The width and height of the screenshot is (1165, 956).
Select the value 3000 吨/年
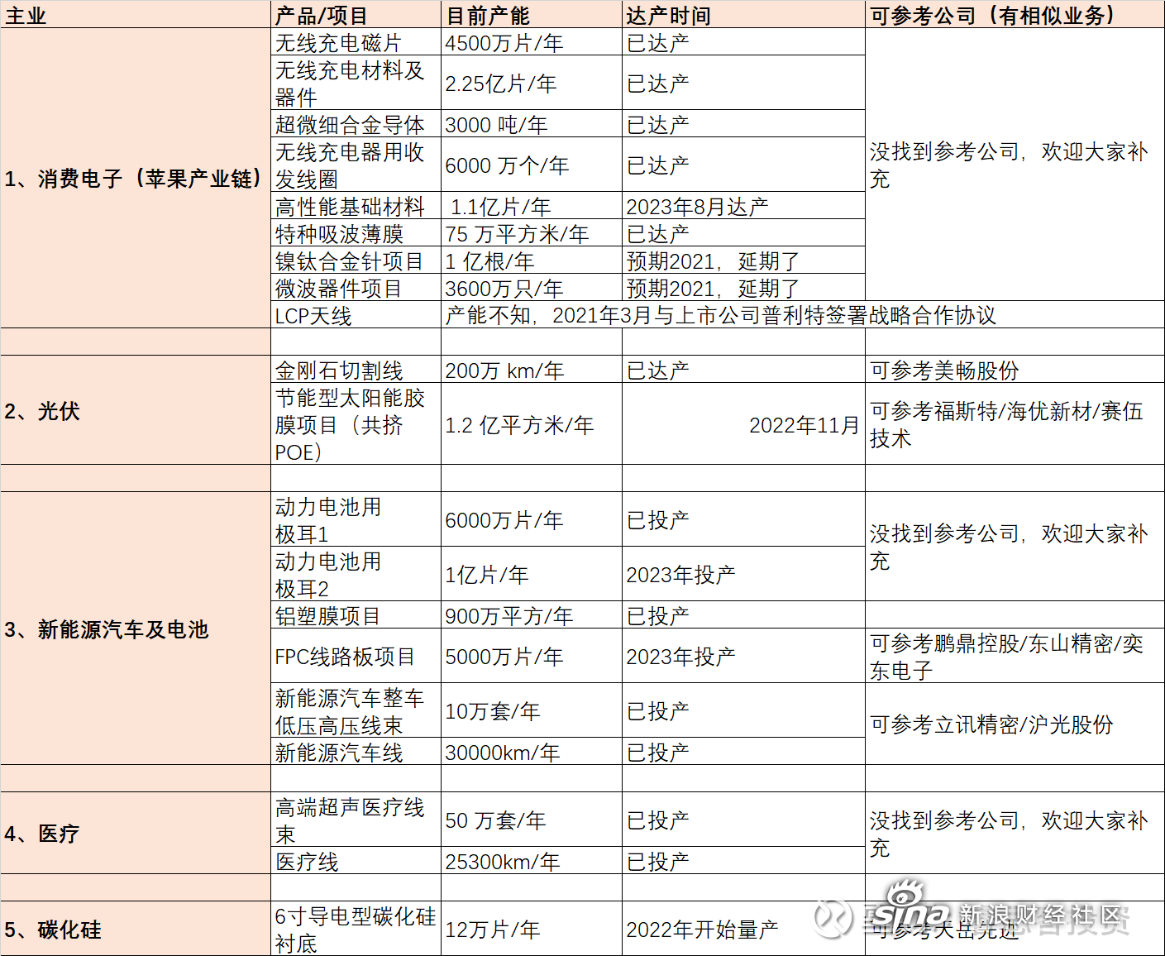coord(532,124)
